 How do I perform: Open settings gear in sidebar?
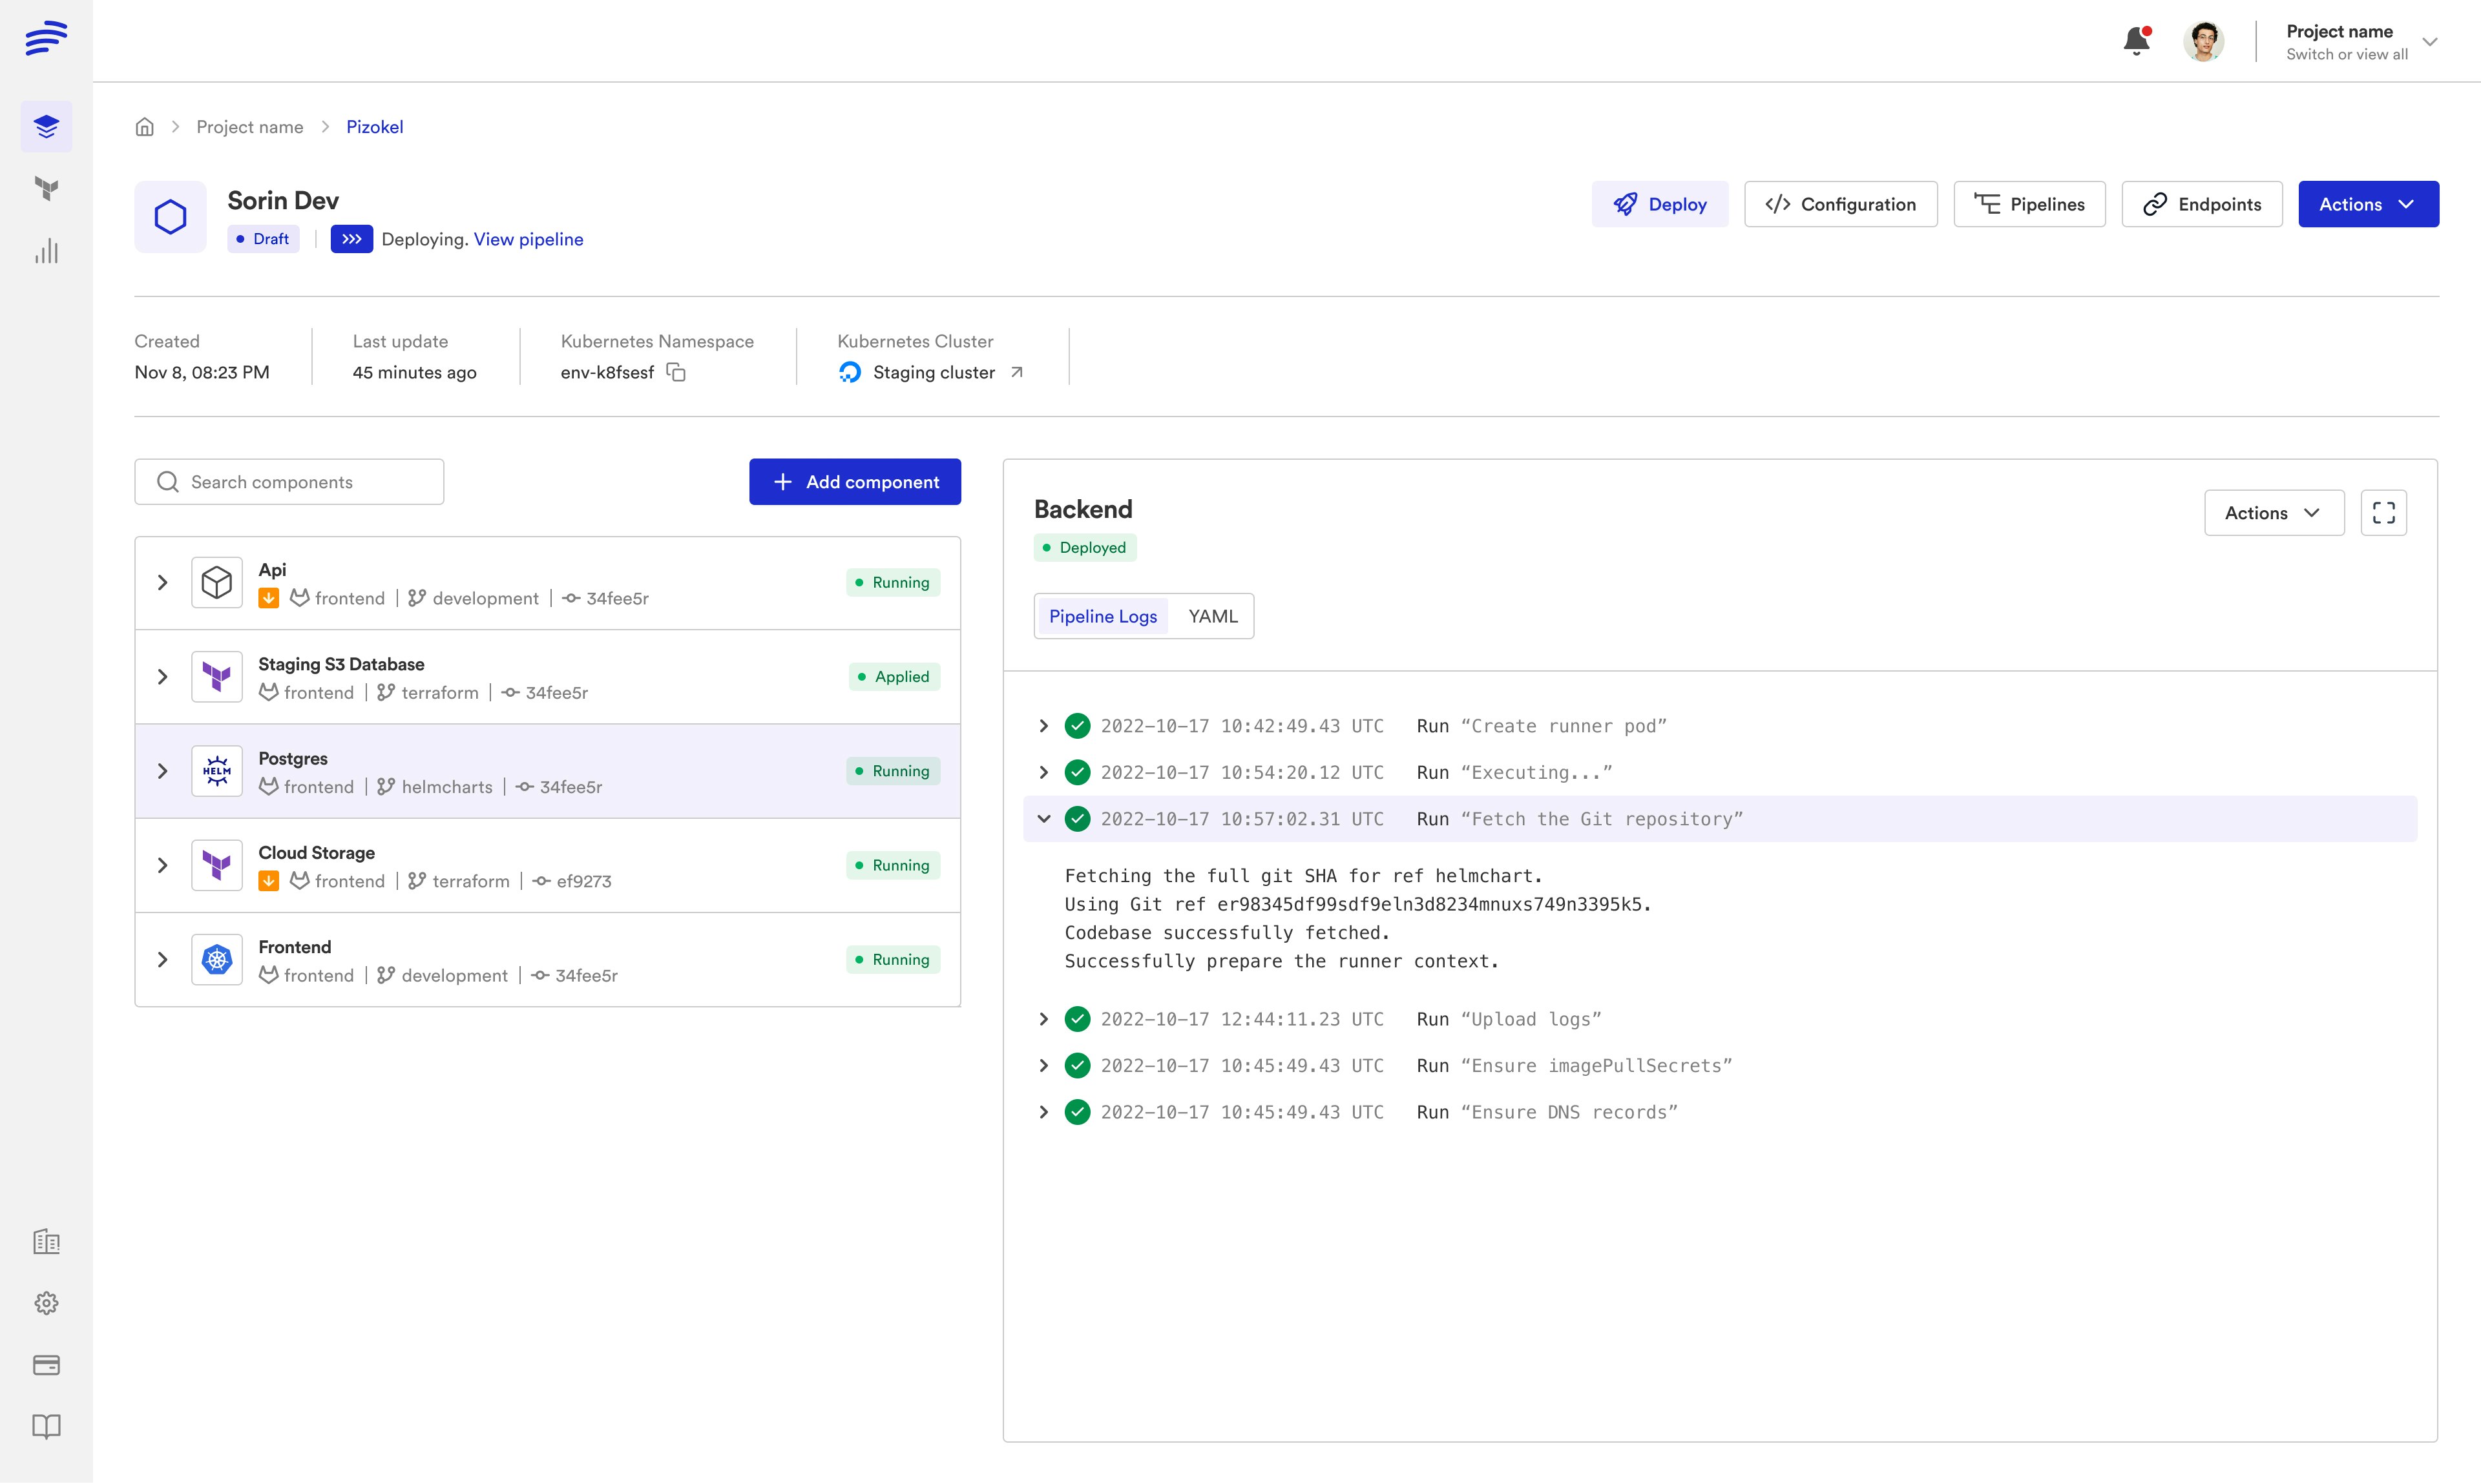46,1303
